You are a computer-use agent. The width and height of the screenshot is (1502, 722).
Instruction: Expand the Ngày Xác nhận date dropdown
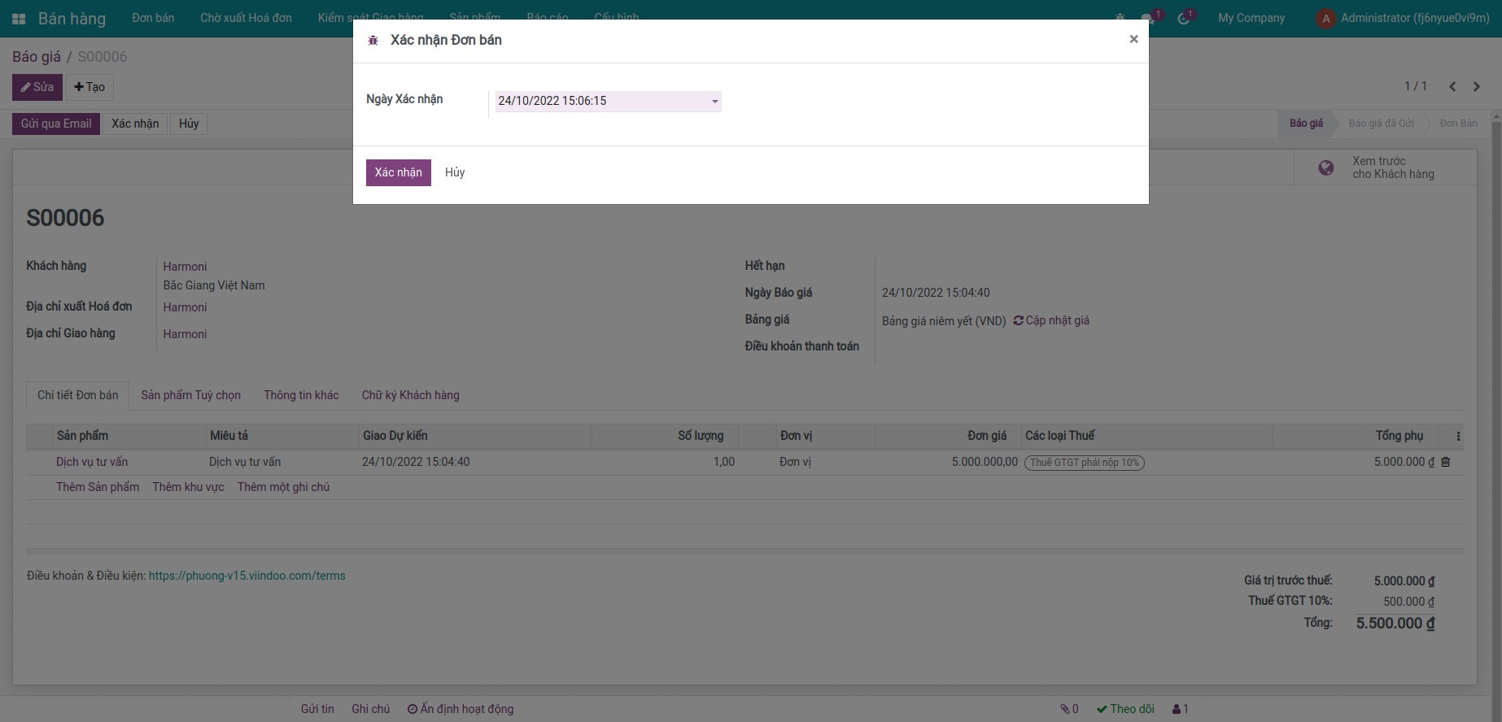point(715,102)
